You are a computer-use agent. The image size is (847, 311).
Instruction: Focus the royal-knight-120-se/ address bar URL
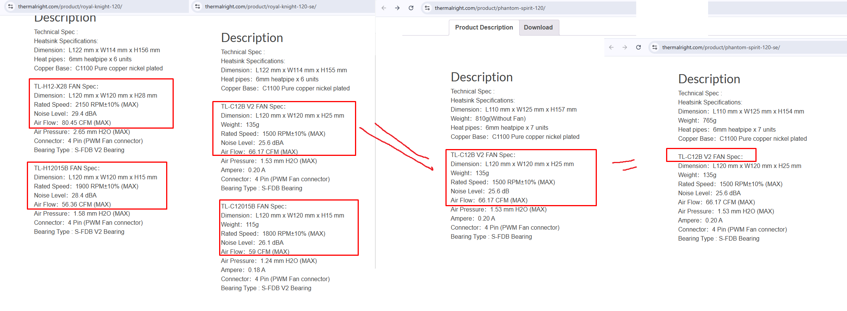click(x=261, y=6)
